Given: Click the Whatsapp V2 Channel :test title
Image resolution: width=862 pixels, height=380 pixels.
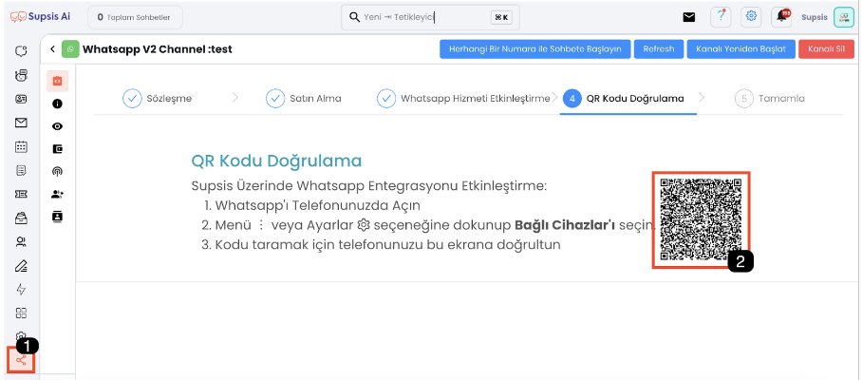Looking at the screenshot, I should 158,49.
